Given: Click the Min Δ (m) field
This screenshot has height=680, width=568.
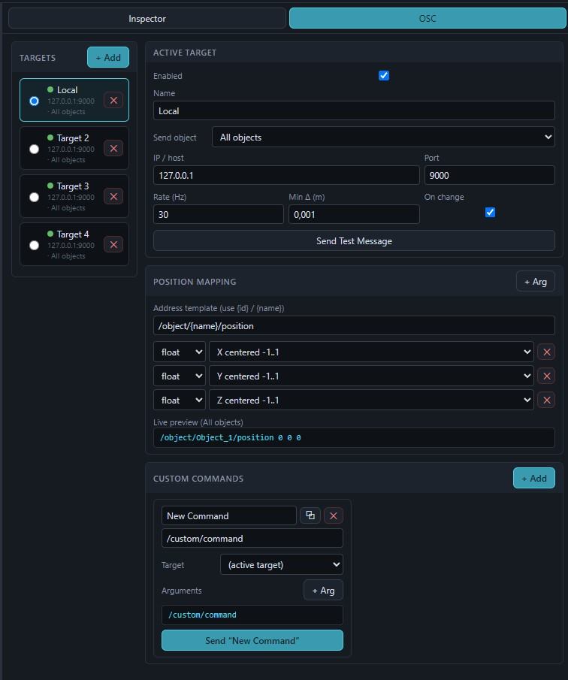Looking at the screenshot, I should tap(354, 214).
